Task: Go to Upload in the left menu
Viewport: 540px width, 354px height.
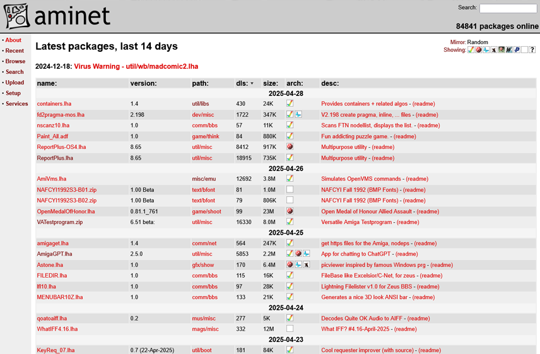Action: 15,83
